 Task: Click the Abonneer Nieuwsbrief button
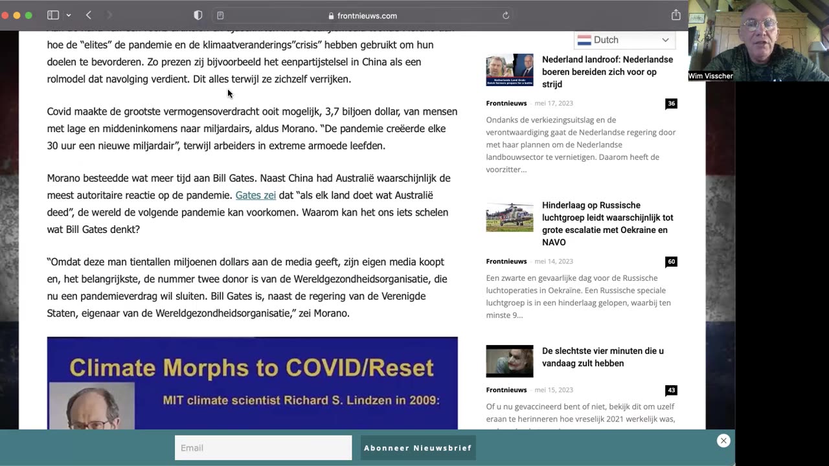pyautogui.click(x=418, y=448)
